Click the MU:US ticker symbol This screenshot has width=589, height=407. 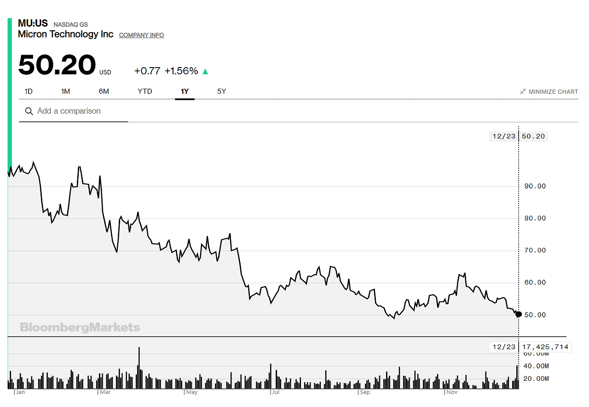(x=33, y=23)
